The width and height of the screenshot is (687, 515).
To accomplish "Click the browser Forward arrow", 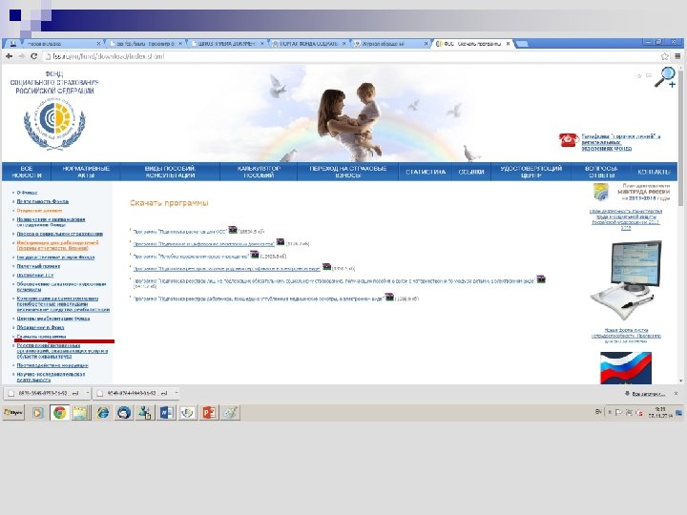I will 21,56.
